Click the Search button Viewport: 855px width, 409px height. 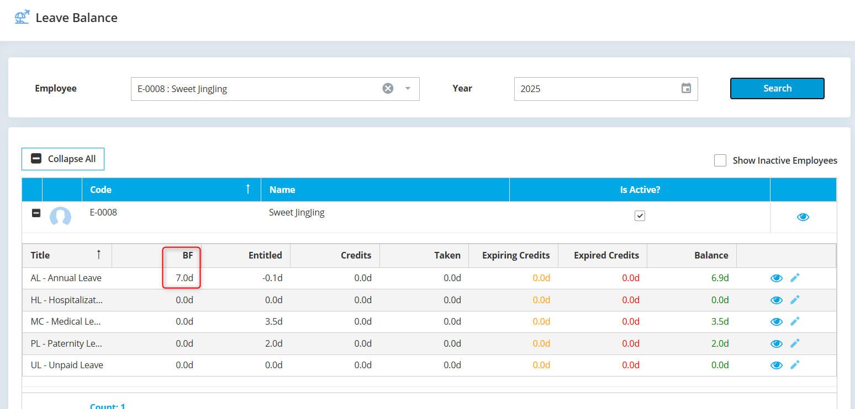(777, 88)
